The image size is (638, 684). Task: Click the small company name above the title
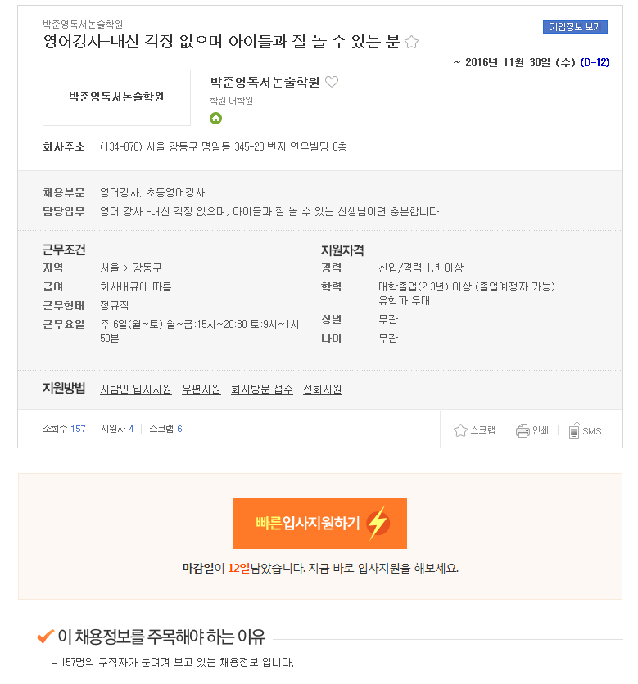(x=83, y=24)
